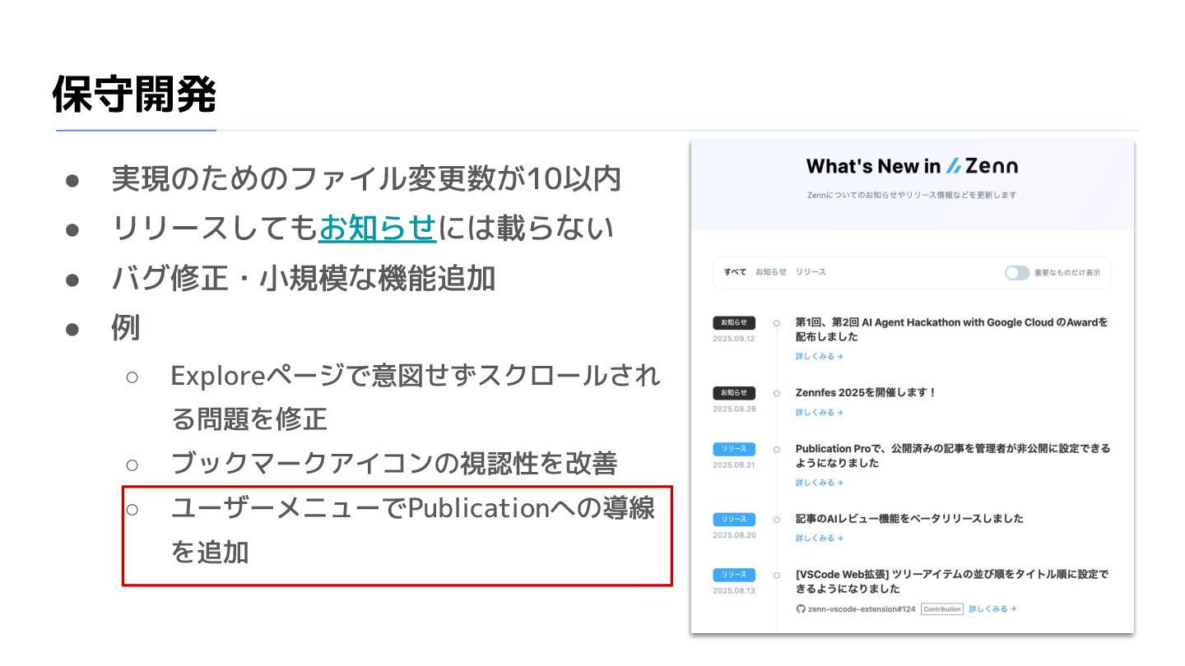
Task: Select the お知らせ filter tab
Action: tap(771, 272)
